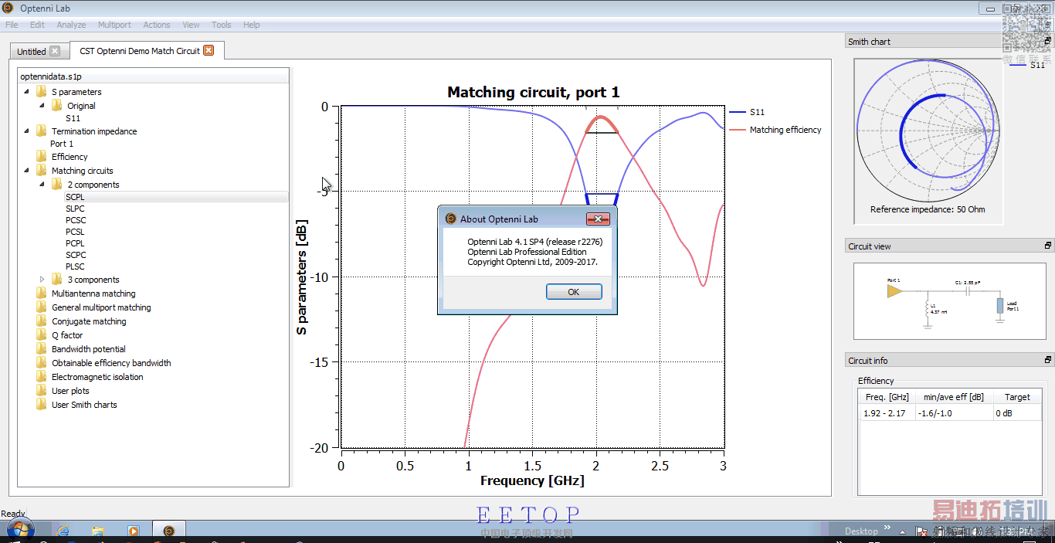Click the 1.92 - 2.17 frequency cell

pos(886,413)
